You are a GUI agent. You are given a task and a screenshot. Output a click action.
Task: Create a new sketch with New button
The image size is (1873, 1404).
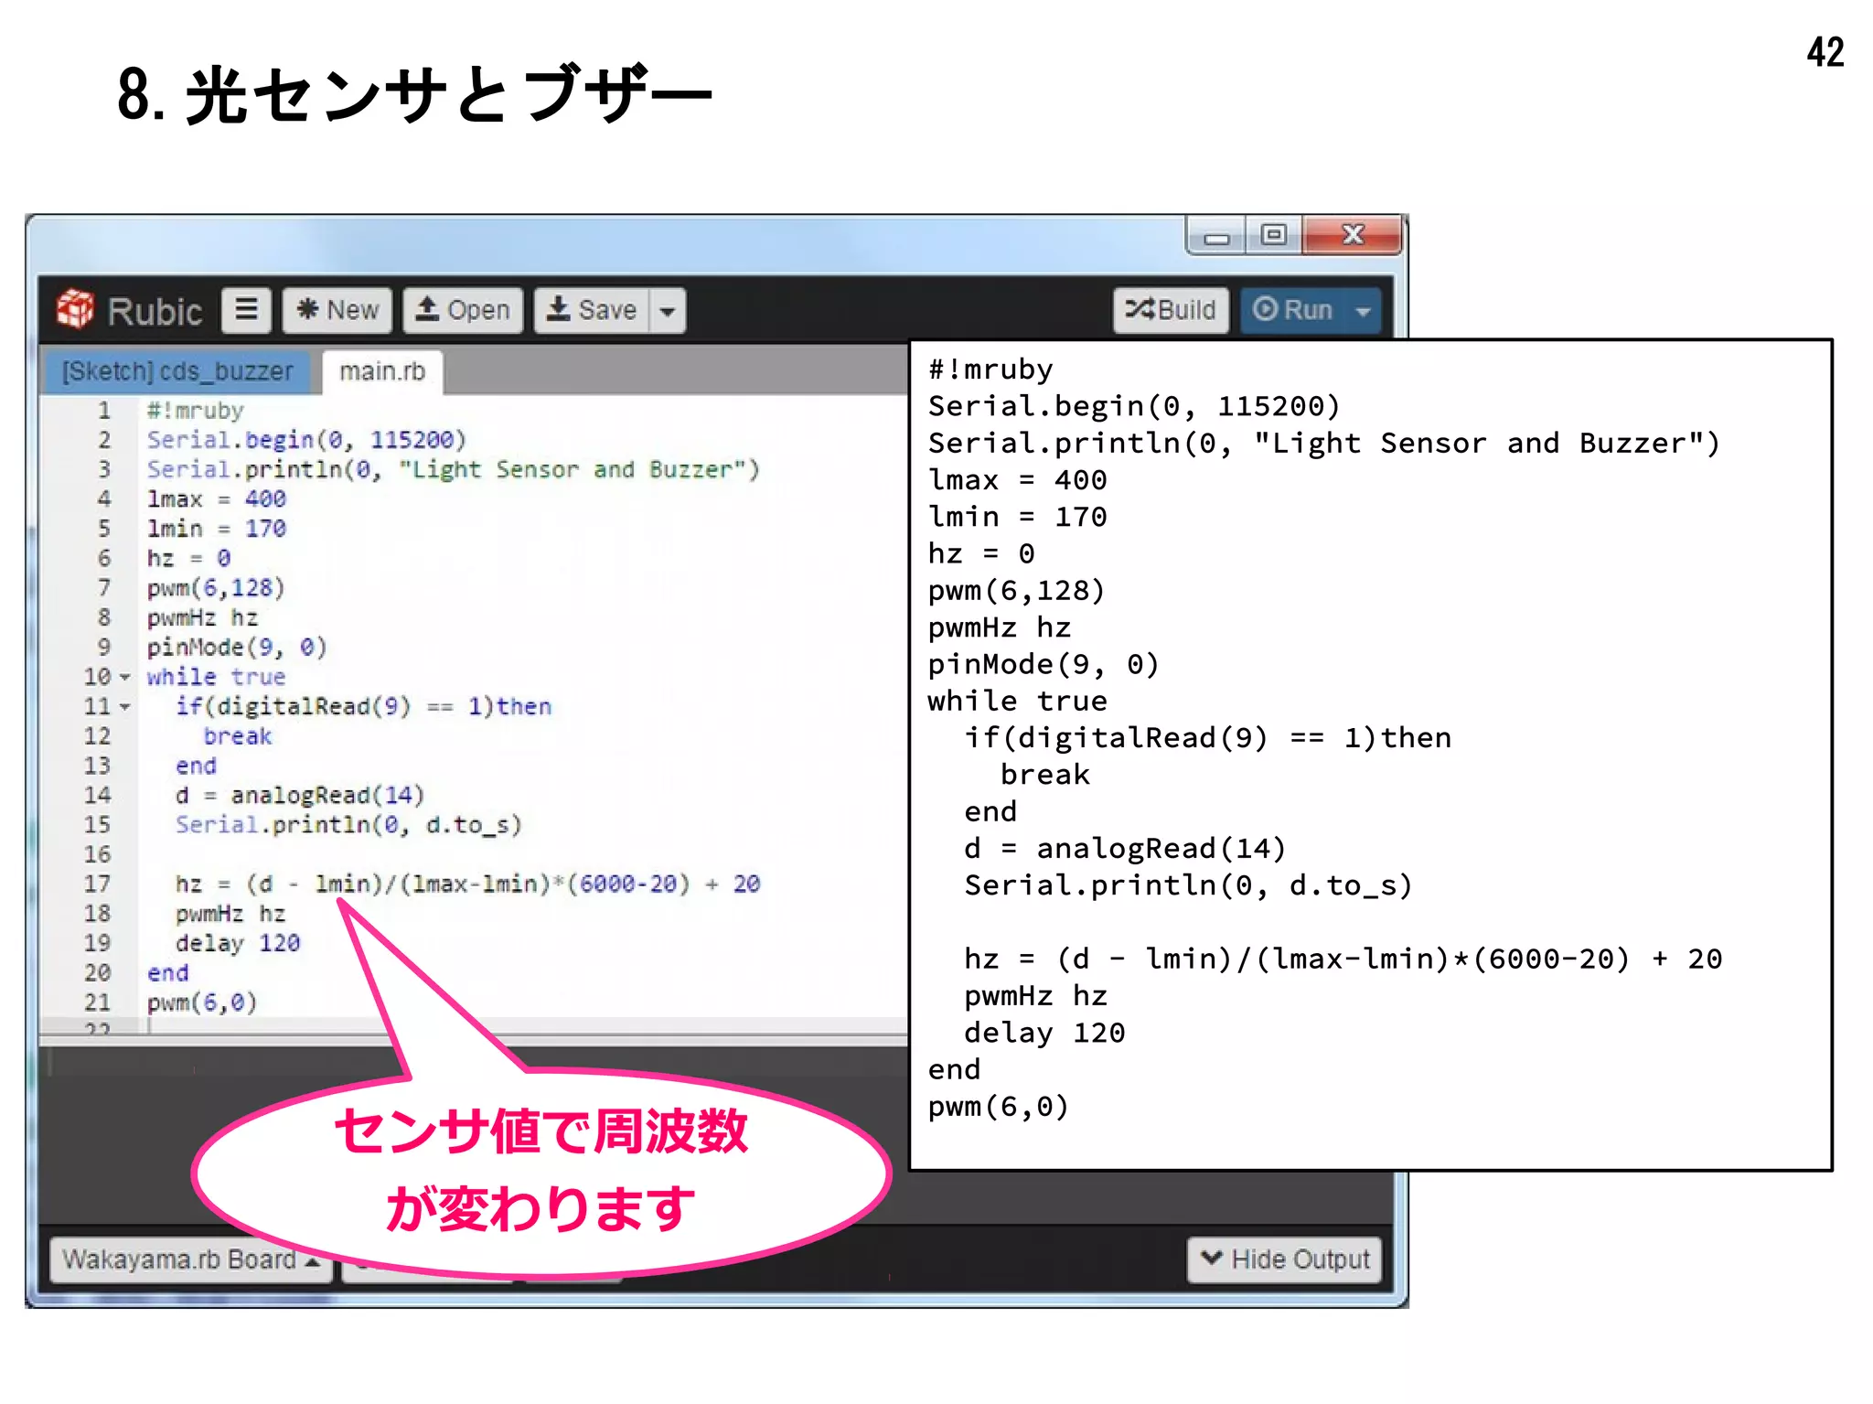tap(337, 310)
